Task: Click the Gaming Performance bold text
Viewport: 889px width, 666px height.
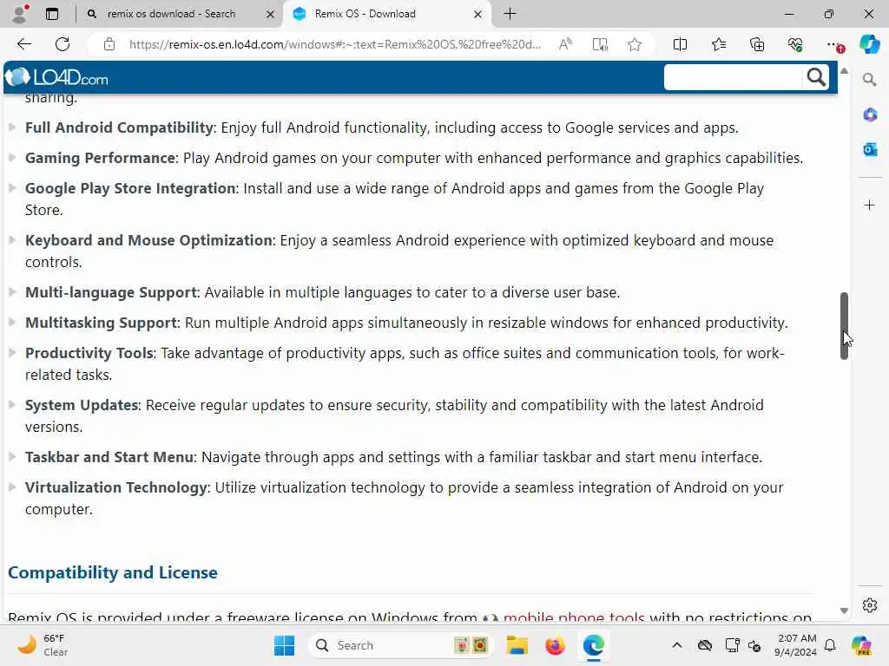Action: [x=101, y=158]
